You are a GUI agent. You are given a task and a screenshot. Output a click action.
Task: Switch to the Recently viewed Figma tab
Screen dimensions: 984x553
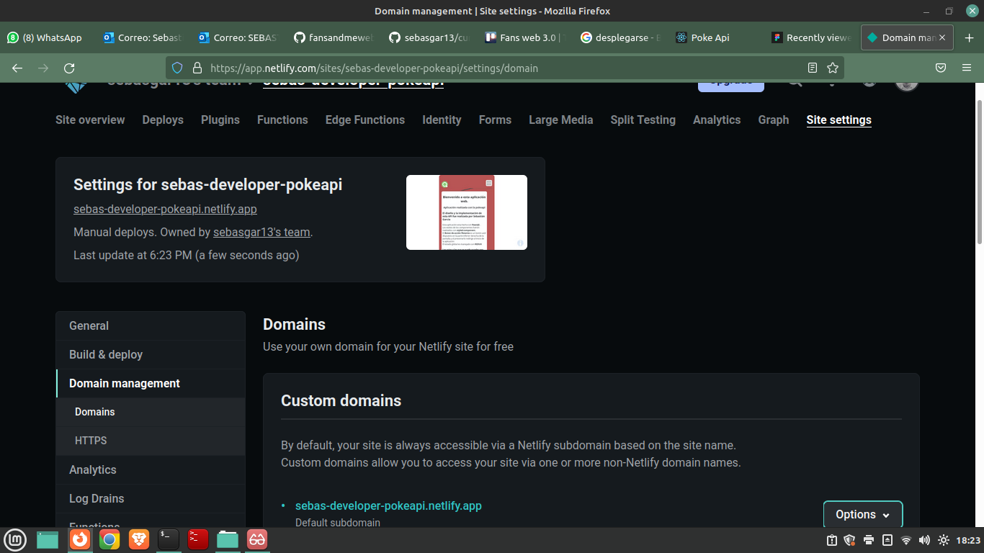pyautogui.click(x=810, y=37)
